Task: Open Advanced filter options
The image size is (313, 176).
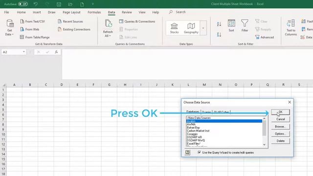Action: (265, 37)
